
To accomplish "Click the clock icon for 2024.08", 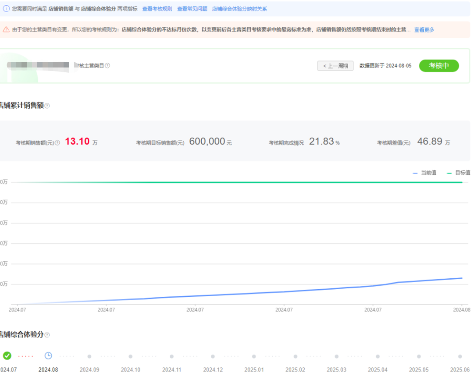I will click(48, 356).
